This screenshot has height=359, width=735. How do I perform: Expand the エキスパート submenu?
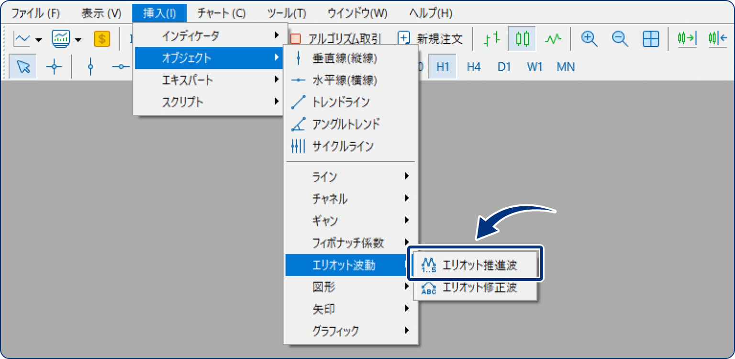[x=209, y=80]
